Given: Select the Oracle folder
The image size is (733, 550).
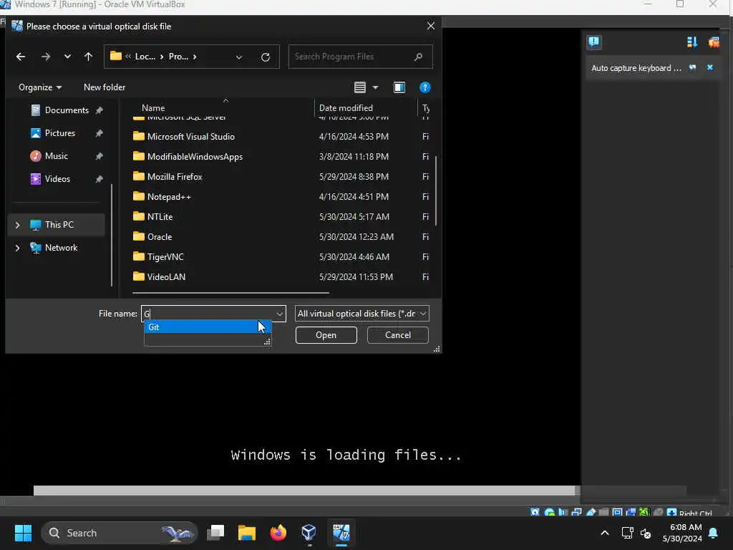Looking at the screenshot, I should coord(160,237).
